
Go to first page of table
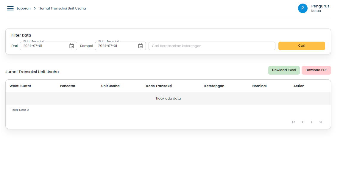[x=294, y=122]
